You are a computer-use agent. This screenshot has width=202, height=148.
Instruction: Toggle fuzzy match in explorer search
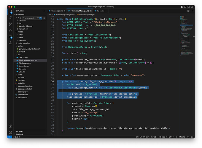pos(41,18)
